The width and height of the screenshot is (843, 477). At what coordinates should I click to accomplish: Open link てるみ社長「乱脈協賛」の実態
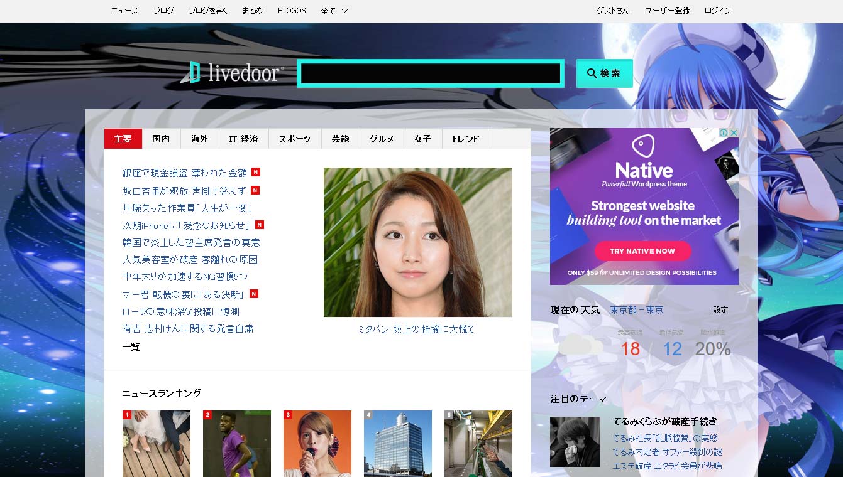coord(665,438)
